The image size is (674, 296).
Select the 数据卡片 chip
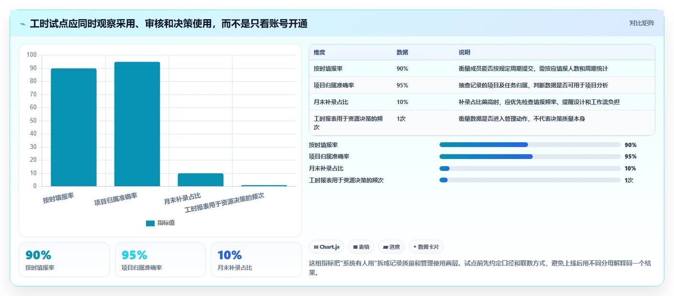426,247
